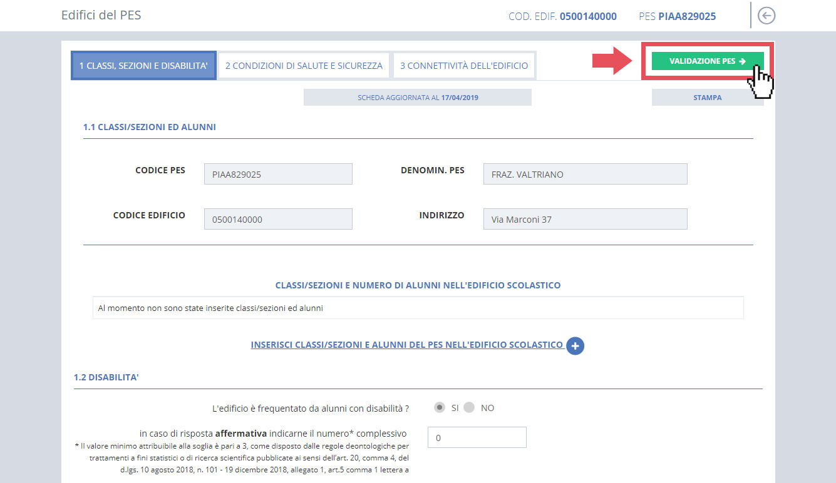Click the blue plus icon to add classes
This screenshot has width=836, height=483.
coord(575,346)
